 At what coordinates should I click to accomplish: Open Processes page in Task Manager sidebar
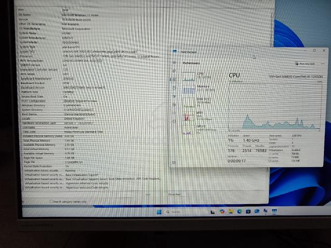tap(174, 71)
